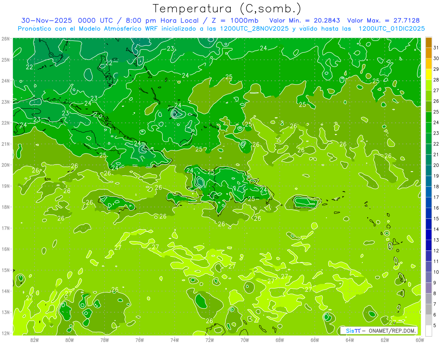This screenshot has height=345, width=446.
Task: Click the longitude axis label 74W
Action: click(175, 340)
